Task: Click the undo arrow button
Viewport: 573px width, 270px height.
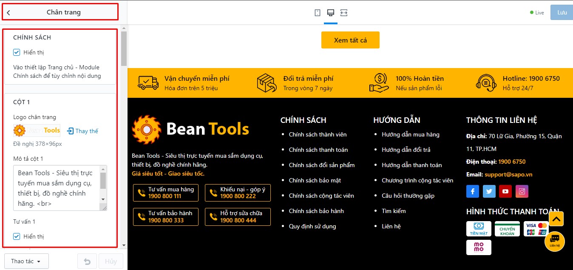Action: tap(87, 261)
